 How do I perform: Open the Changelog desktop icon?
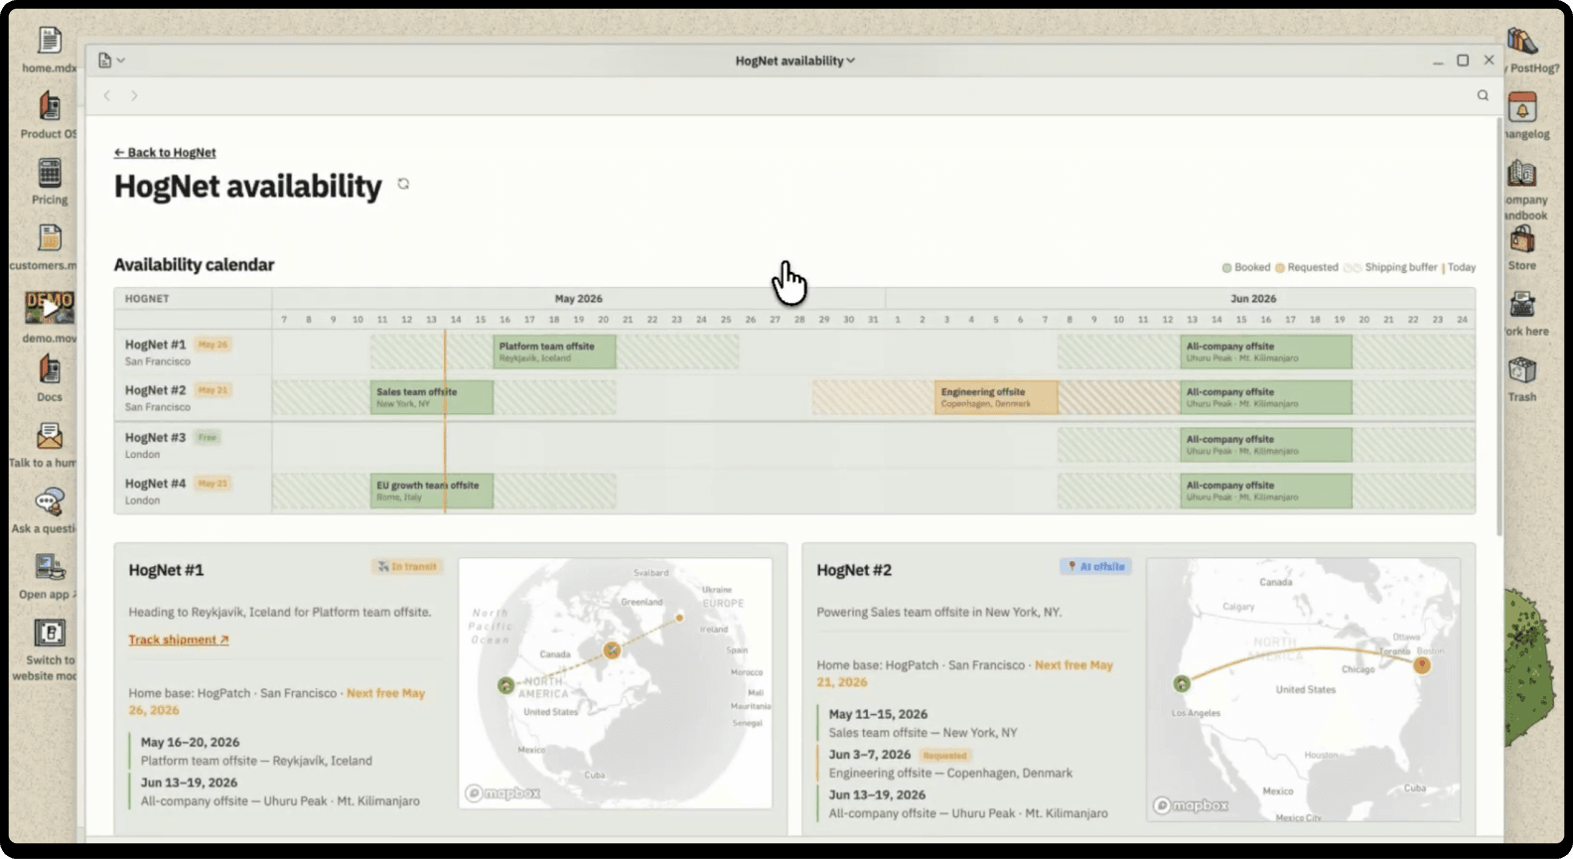pyautogui.click(x=1522, y=107)
